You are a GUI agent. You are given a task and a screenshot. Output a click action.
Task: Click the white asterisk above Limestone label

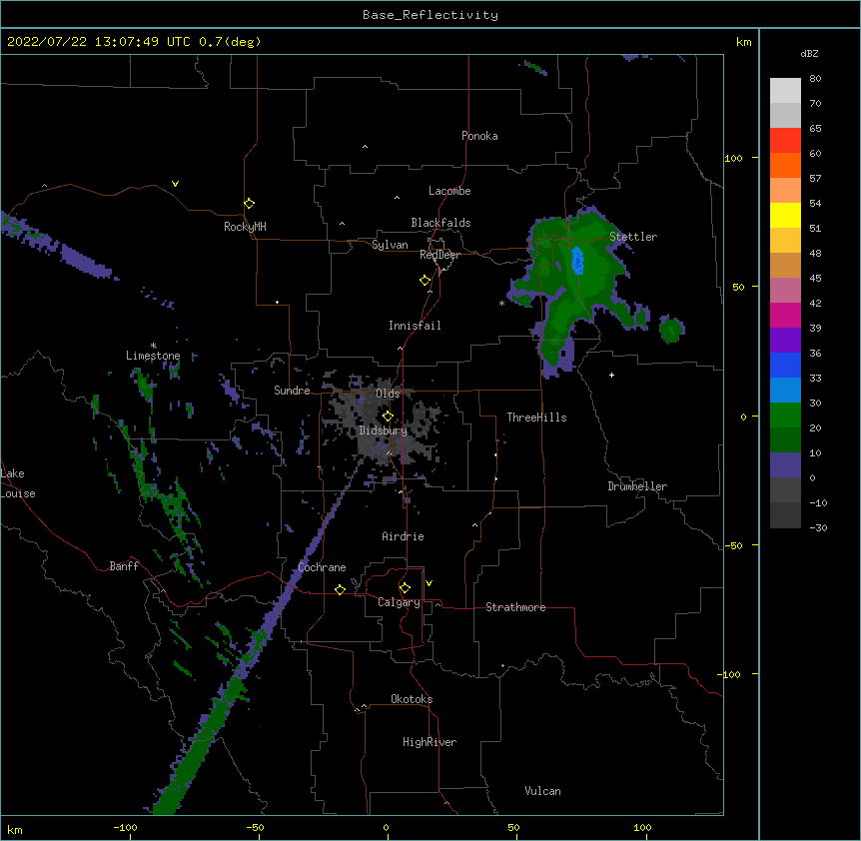pyautogui.click(x=154, y=346)
